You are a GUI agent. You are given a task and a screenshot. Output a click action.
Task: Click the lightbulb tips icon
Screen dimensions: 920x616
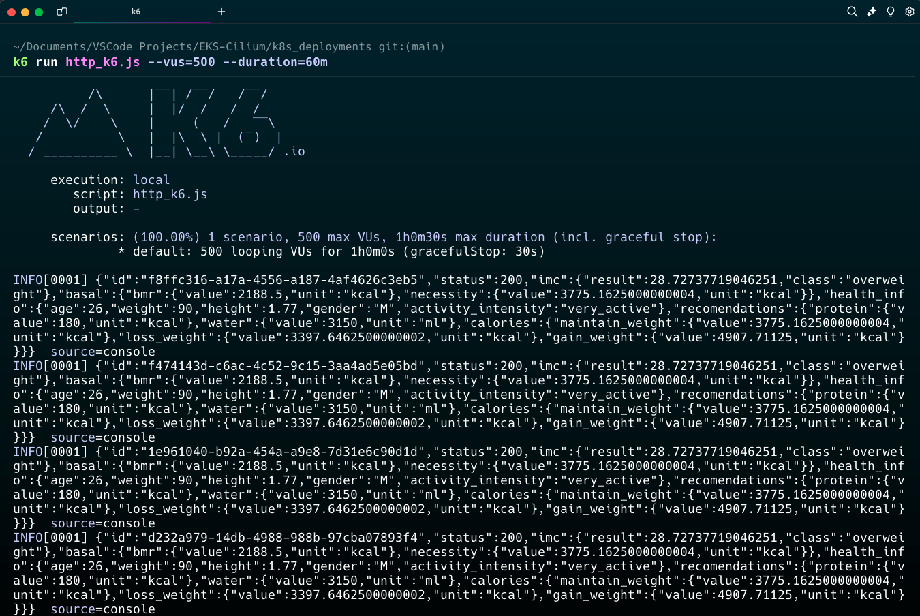tap(891, 12)
